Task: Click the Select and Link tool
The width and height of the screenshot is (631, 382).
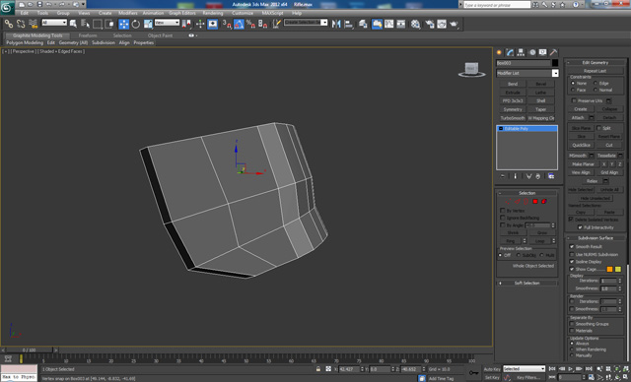Action: (x=9, y=24)
